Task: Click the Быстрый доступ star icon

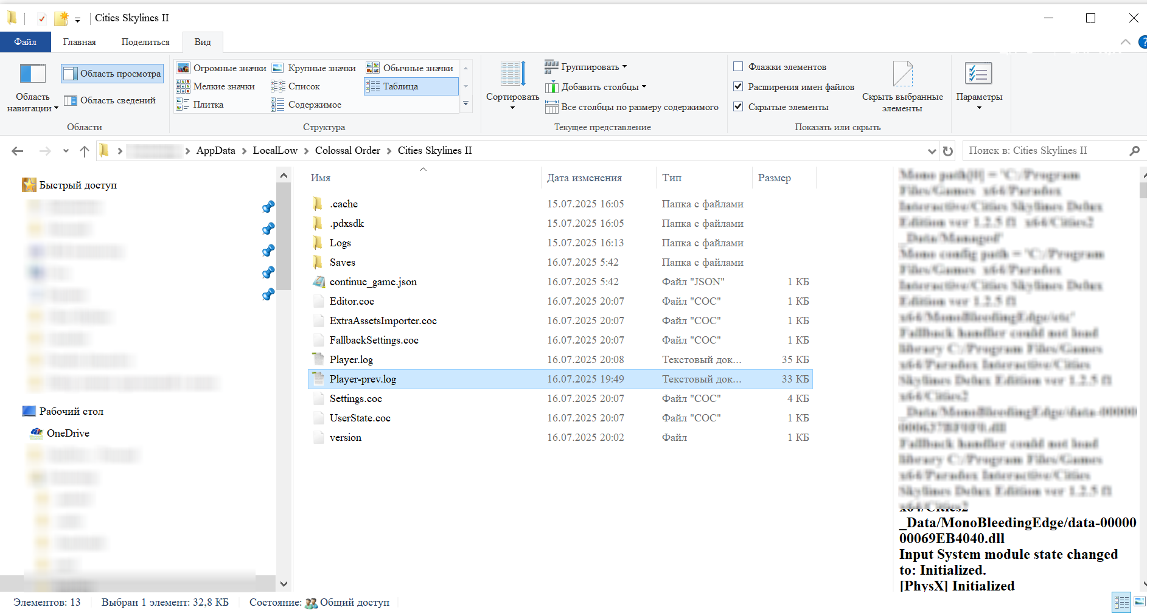Action: tap(29, 185)
